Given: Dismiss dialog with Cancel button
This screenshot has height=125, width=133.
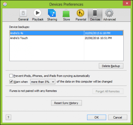Looking at the screenshot, I should (x=118, y=117).
